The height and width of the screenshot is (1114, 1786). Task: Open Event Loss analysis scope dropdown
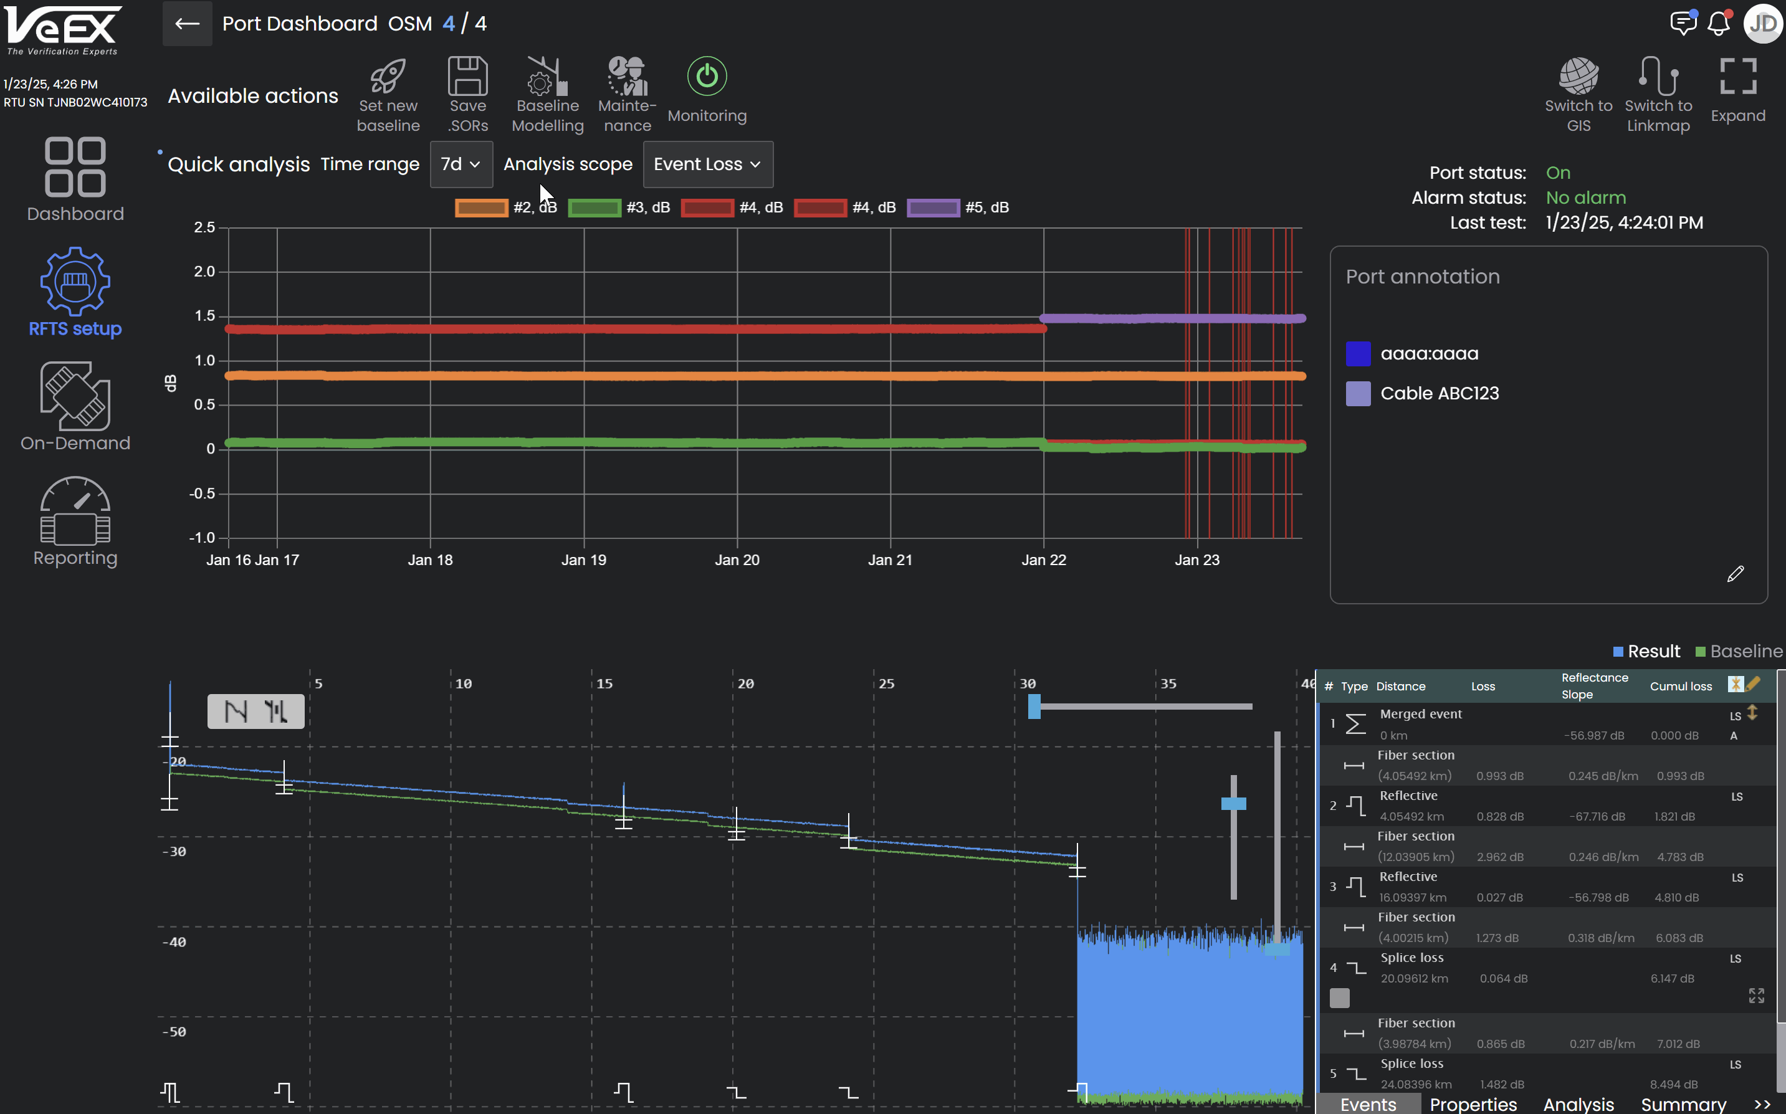(707, 164)
